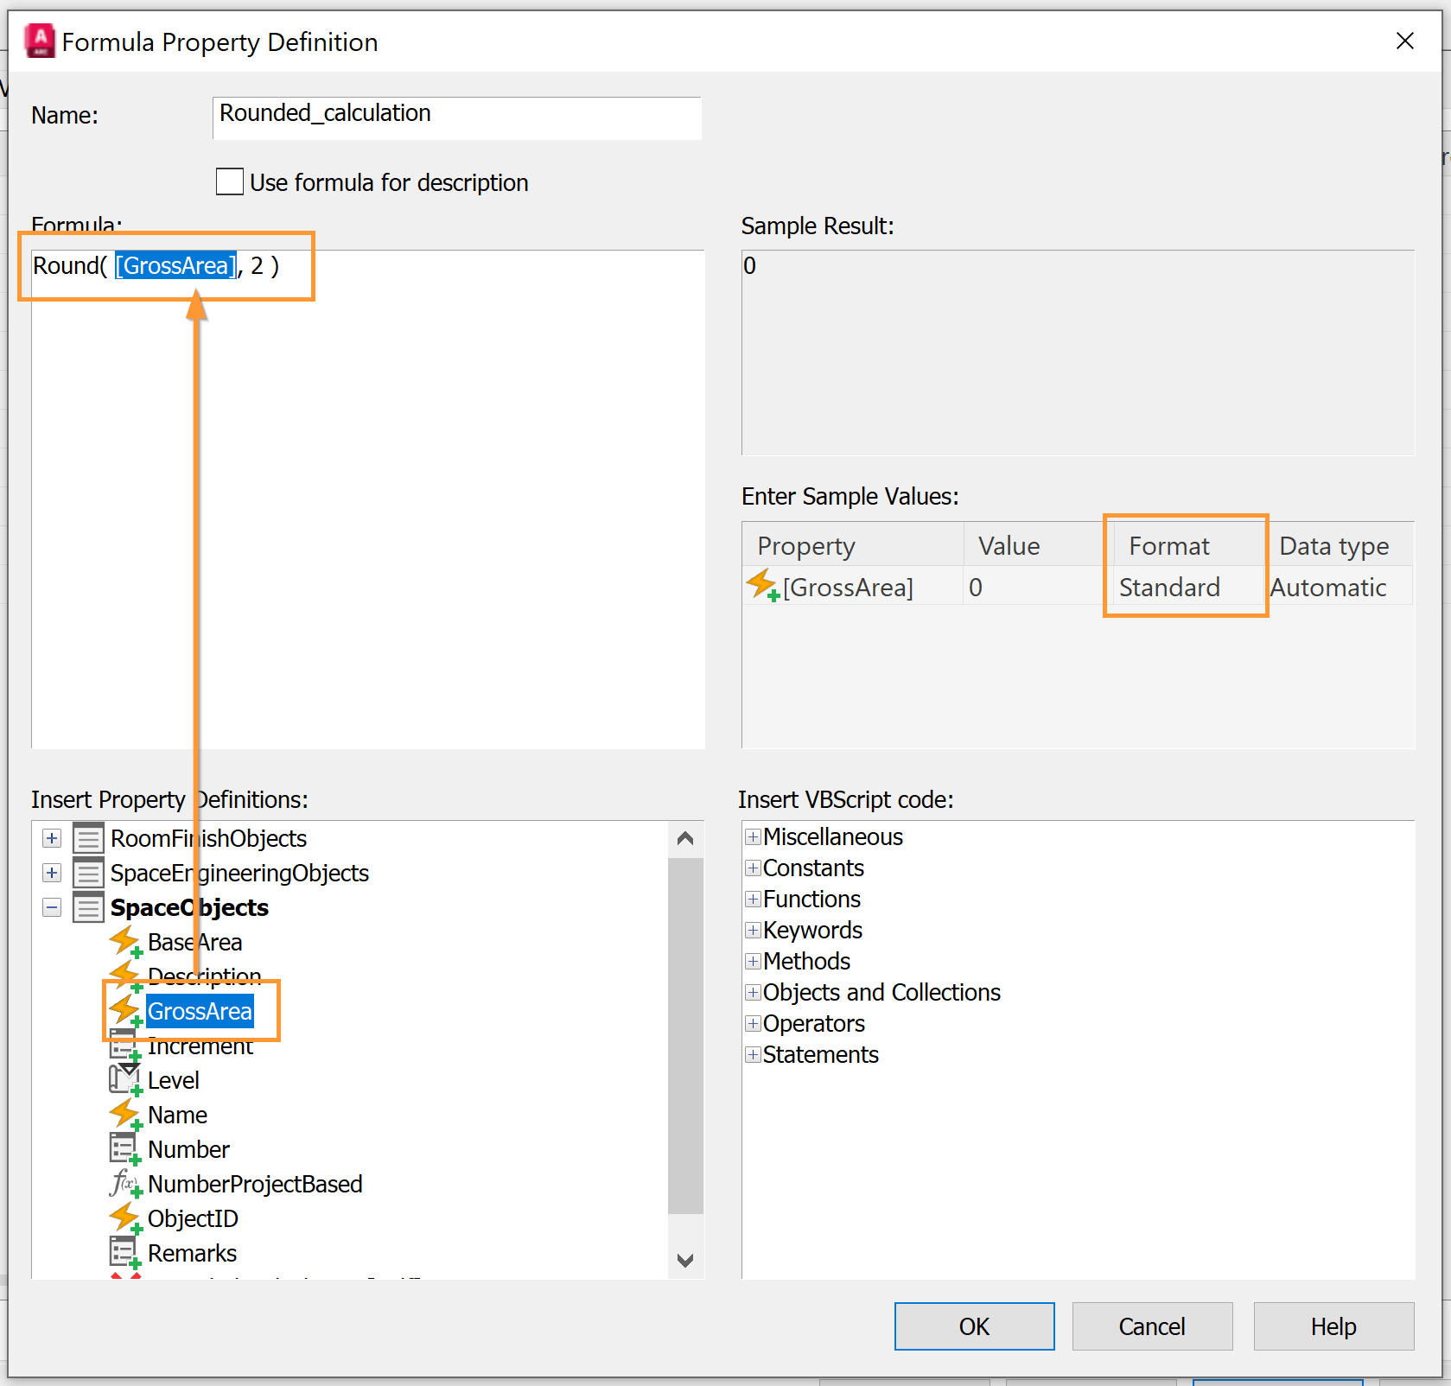Image resolution: width=1451 pixels, height=1386 pixels.
Task: Click the Format column header
Action: pos(1190,545)
